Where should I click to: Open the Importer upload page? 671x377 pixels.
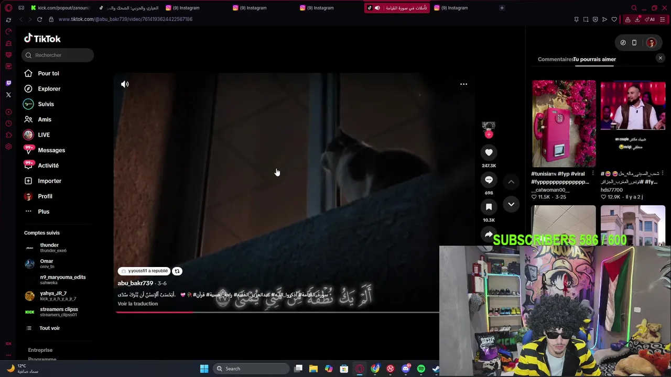coord(49,181)
